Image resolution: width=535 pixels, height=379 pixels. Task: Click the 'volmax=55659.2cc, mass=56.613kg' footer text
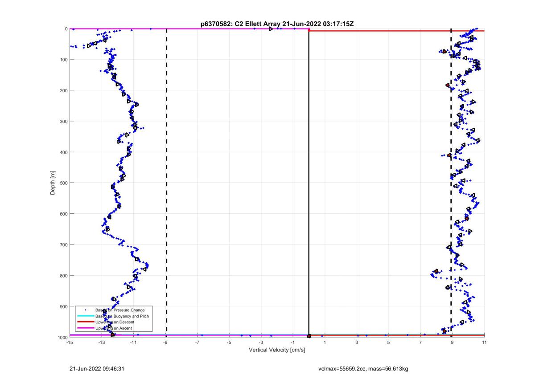363,369
